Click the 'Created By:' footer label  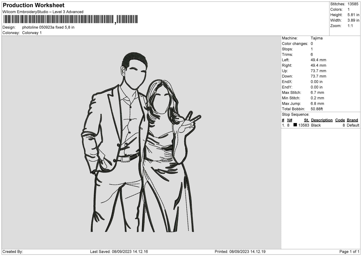(x=13, y=252)
